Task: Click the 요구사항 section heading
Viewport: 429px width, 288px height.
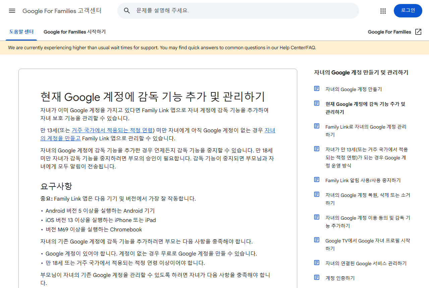Action: click(56, 186)
